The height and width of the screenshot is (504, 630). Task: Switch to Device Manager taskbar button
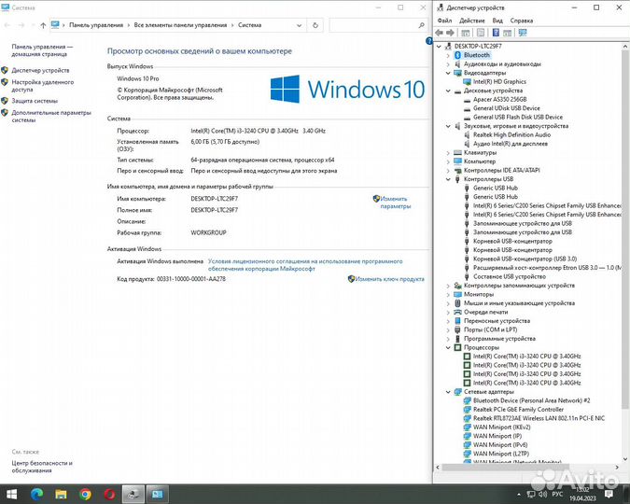point(133,494)
